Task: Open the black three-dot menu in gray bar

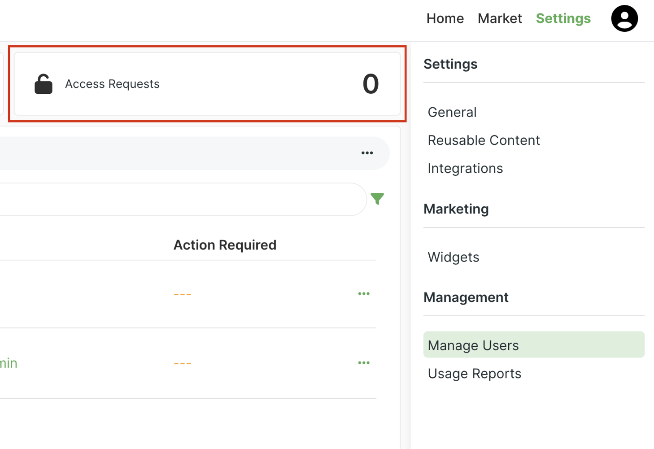Action: click(x=367, y=153)
